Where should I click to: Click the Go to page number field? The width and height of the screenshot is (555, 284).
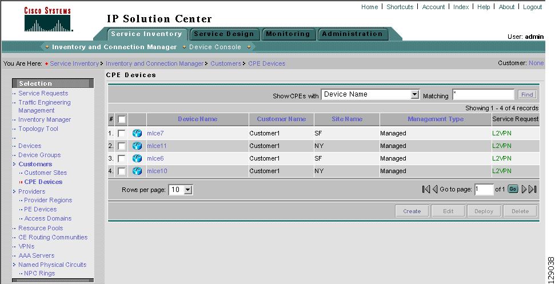(x=484, y=190)
